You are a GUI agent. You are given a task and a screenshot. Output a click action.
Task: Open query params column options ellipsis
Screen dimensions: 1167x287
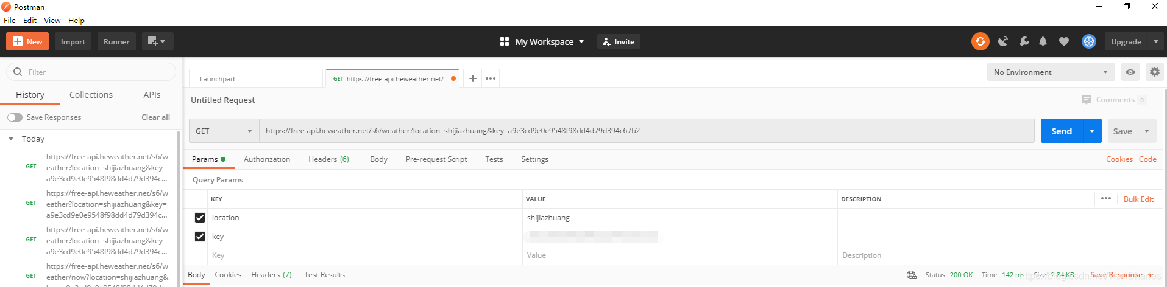1106,198
